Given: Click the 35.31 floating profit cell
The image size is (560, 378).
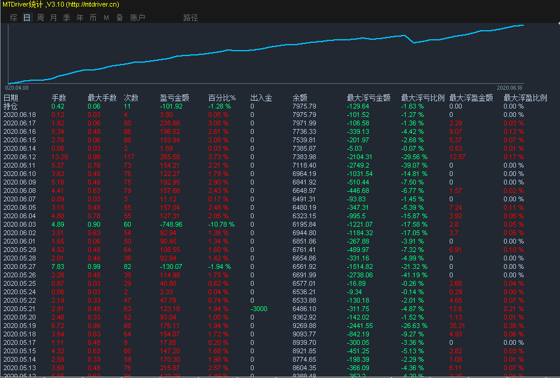Looking at the screenshot, I should tap(457, 326).
